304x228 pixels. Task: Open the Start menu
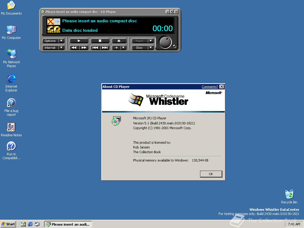pos(8,224)
